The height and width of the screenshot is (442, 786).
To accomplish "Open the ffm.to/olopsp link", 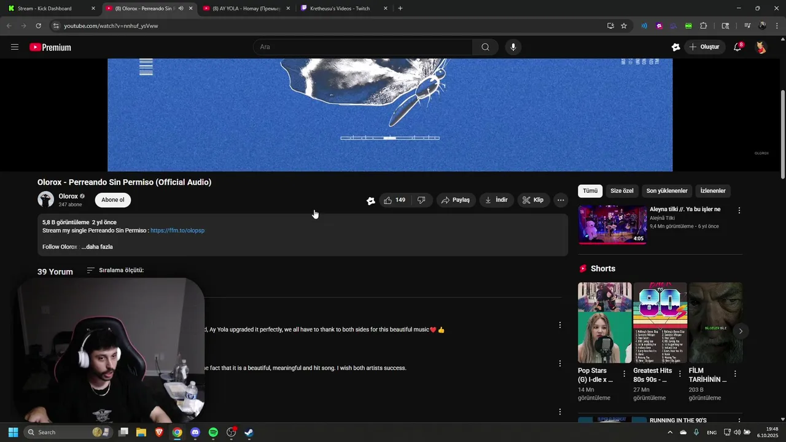I will [177, 231].
